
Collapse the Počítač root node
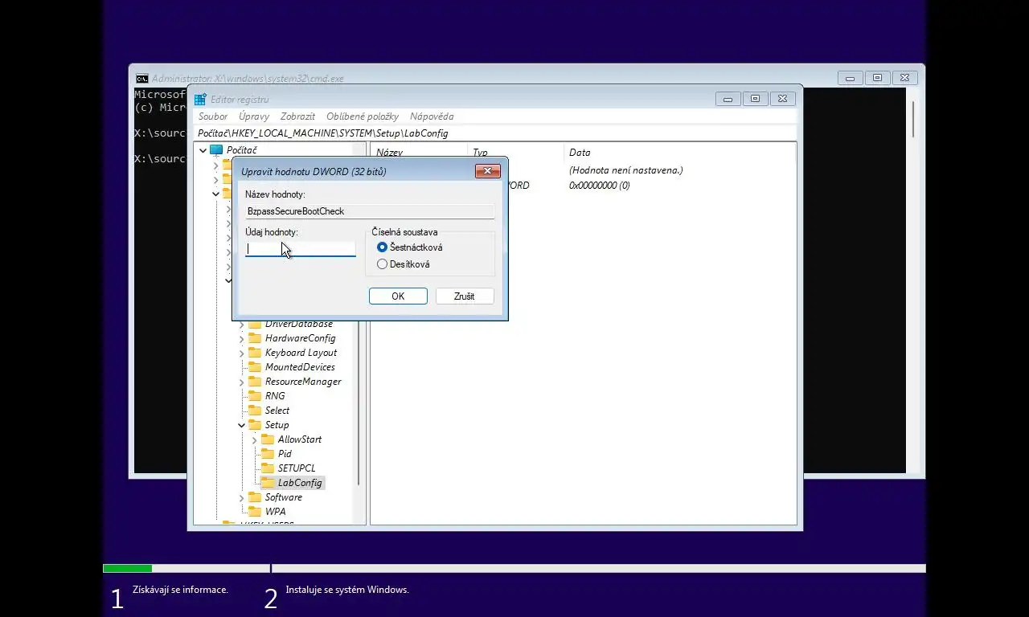coord(203,150)
